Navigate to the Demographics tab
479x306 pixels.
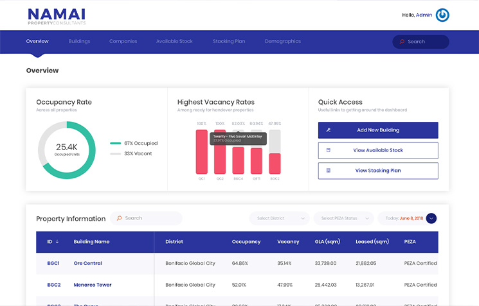tap(282, 42)
